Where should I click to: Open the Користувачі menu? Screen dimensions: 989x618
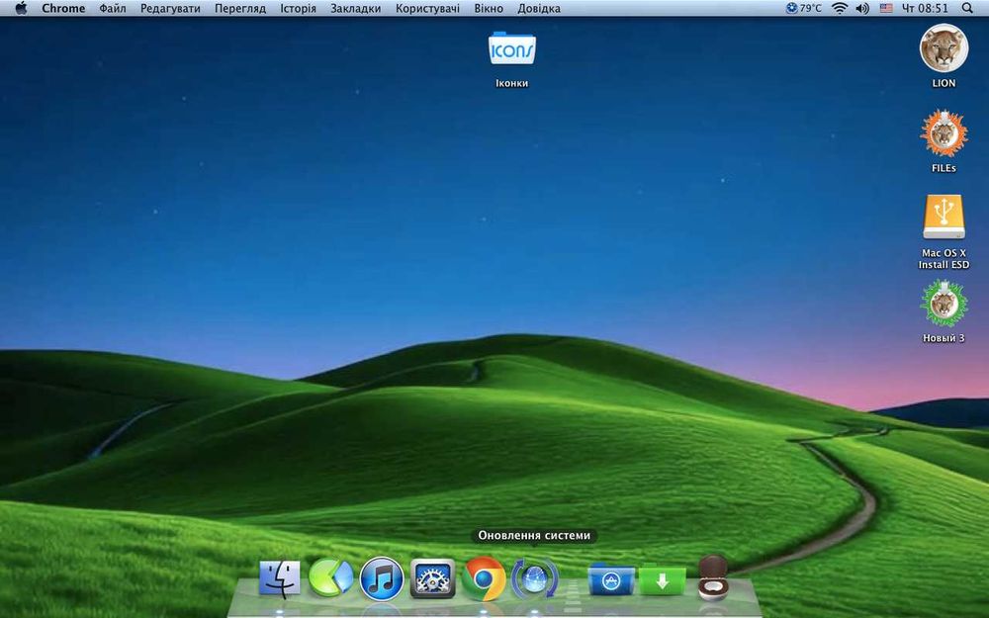click(427, 8)
